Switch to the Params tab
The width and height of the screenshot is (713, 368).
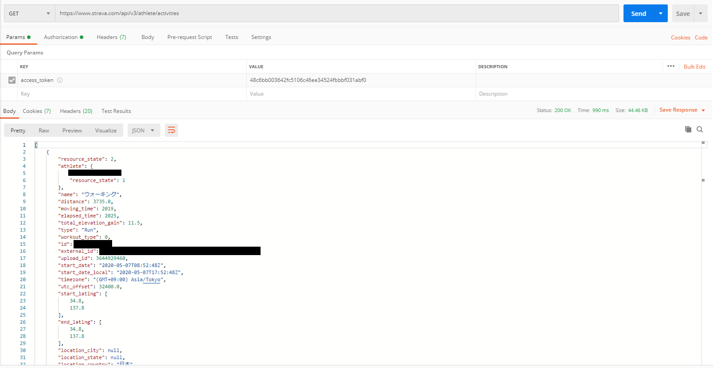pyautogui.click(x=18, y=37)
